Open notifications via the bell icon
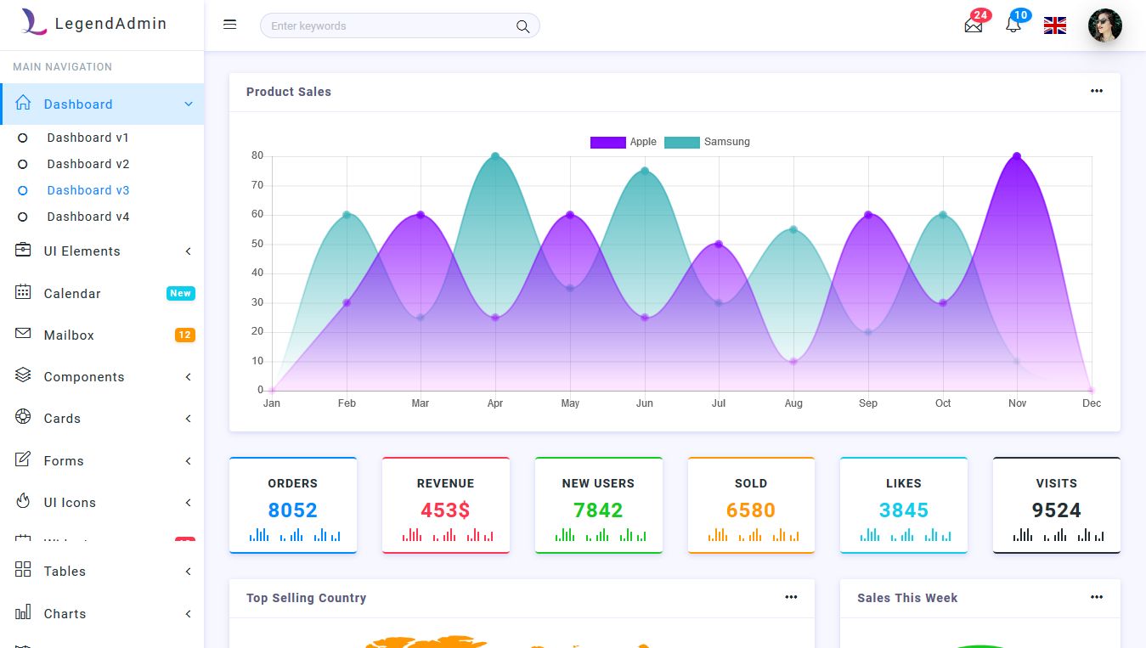Image resolution: width=1146 pixels, height=648 pixels. pyautogui.click(x=1013, y=27)
